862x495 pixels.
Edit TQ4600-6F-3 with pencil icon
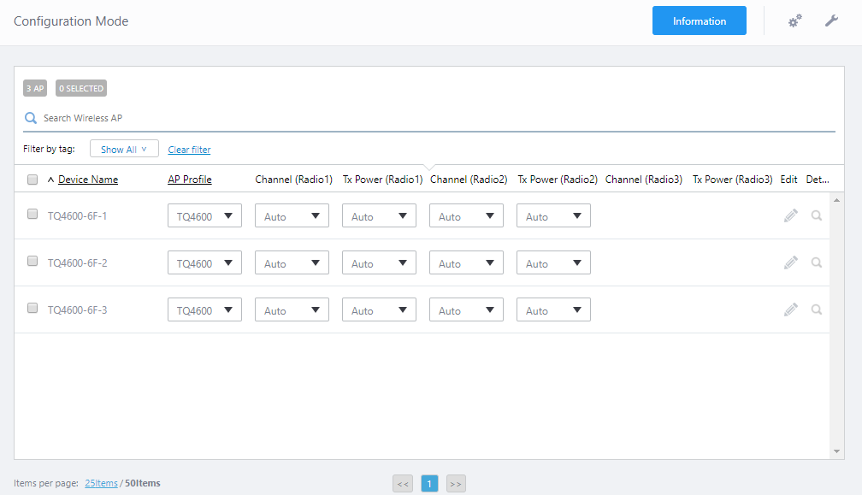coord(790,309)
